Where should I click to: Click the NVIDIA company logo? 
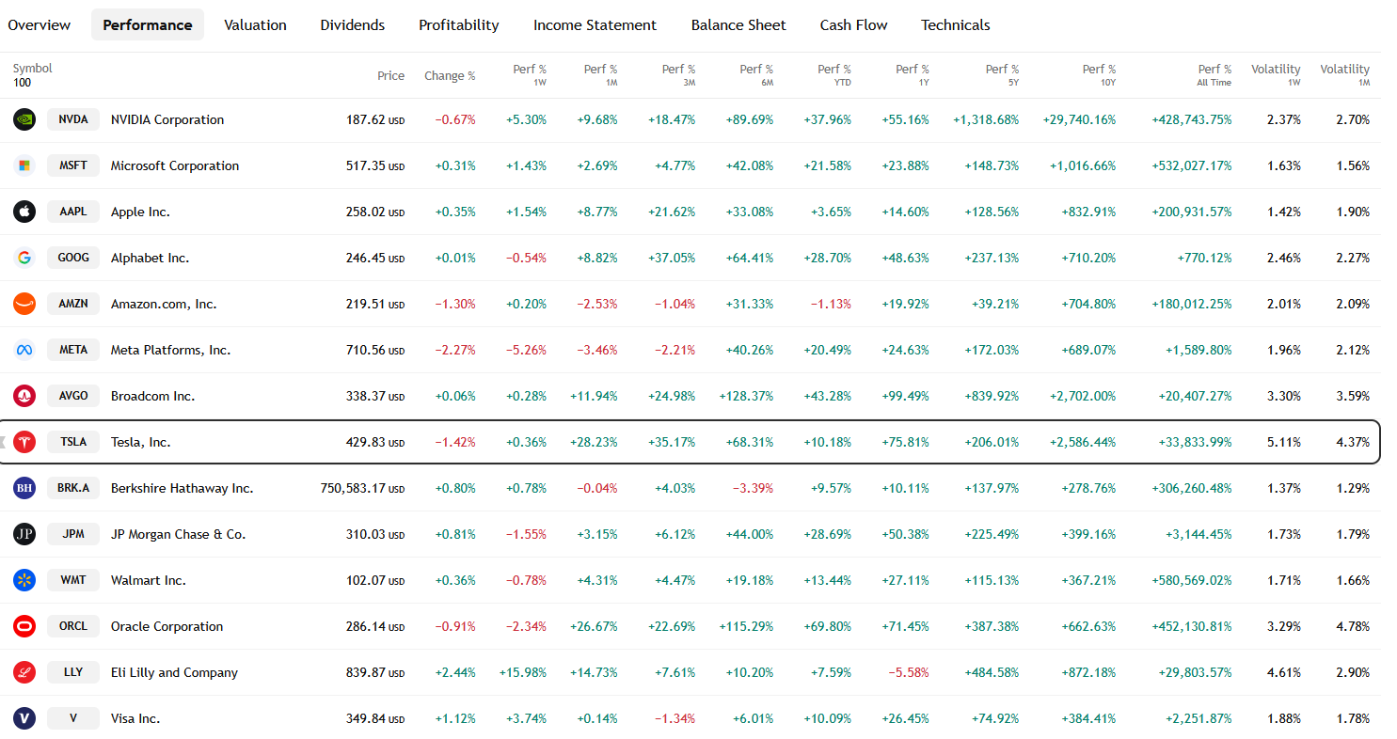(x=24, y=119)
